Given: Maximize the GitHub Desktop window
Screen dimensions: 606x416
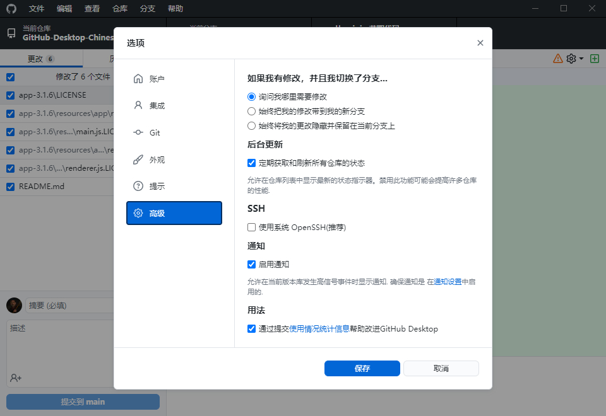Looking at the screenshot, I should click(564, 8).
